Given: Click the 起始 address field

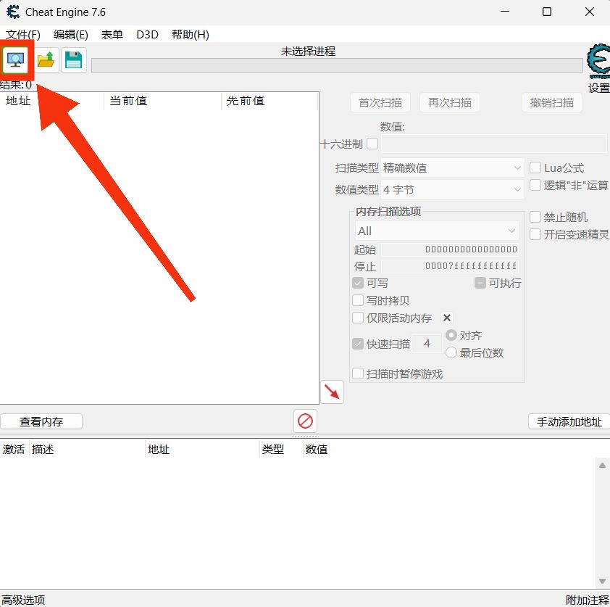Looking at the screenshot, I should (450, 249).
